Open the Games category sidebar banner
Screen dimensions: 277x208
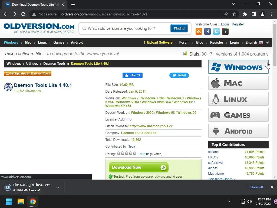238,115
